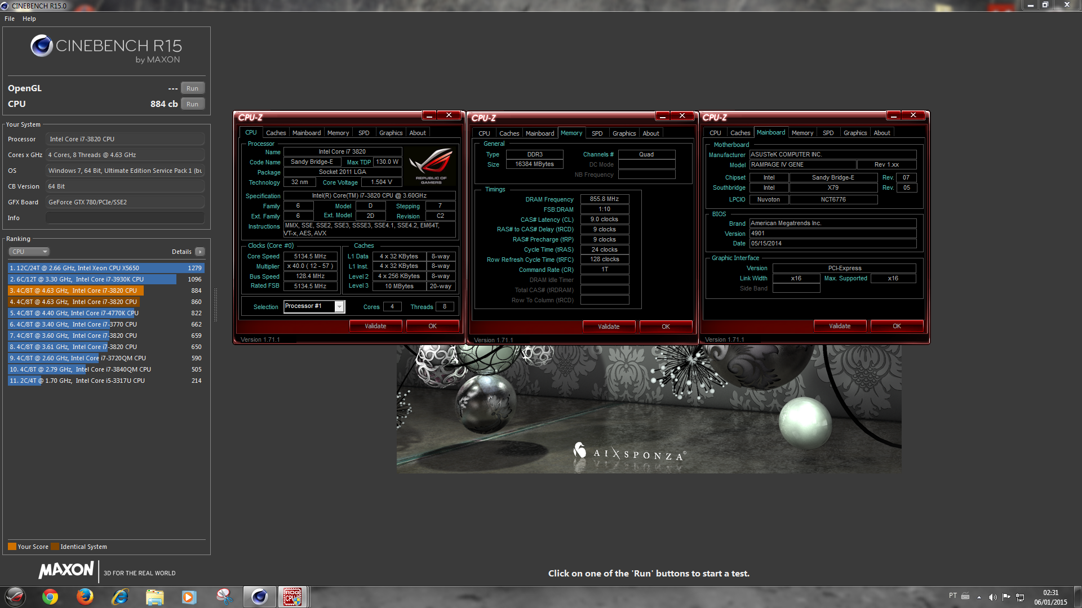Open Windows Media Player from taskbar
Viewport: 1082px width, 608px height.
coord(189,597)
